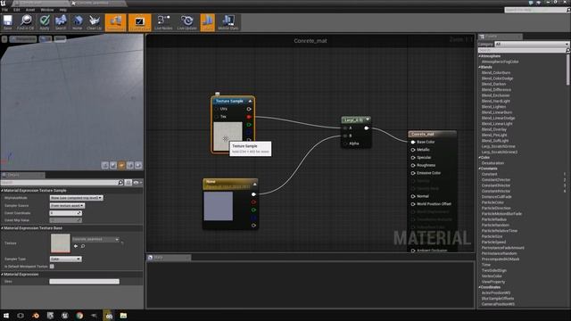Open Details view options eye icon
Screen dimensions: 571x321
point(137,182)
